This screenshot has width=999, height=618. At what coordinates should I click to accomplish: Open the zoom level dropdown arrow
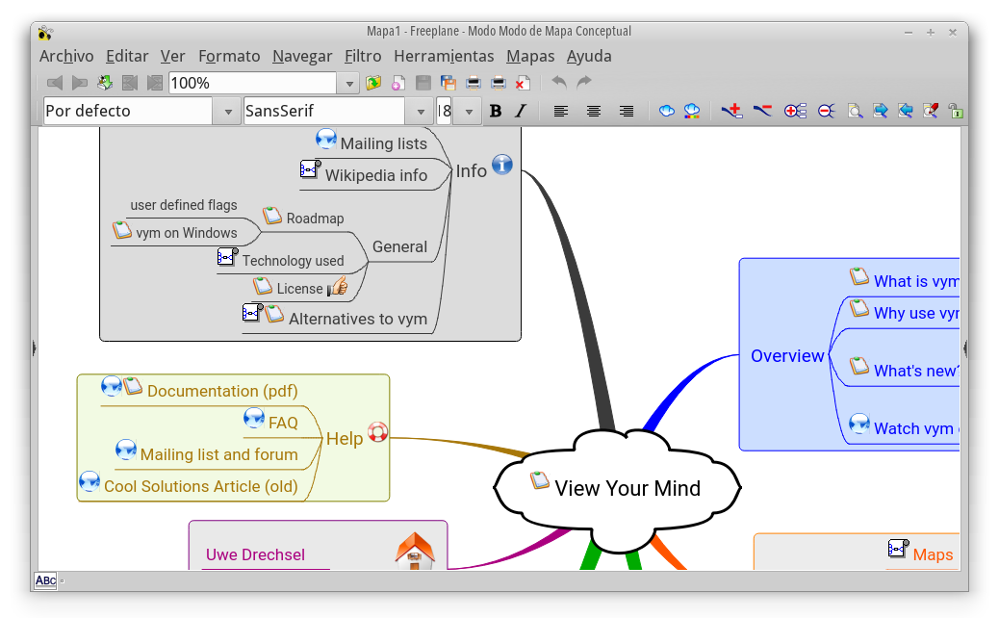(349, 84)
